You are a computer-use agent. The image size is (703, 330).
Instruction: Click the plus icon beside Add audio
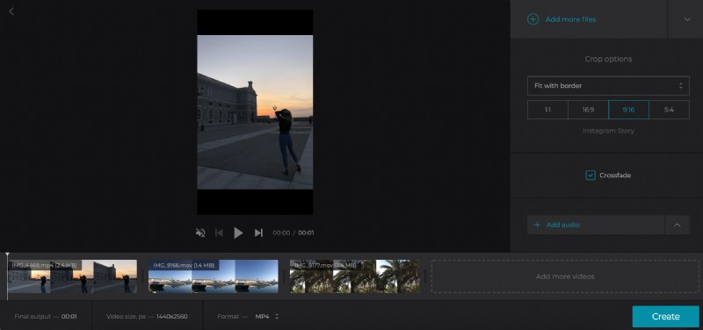(537, 225)
